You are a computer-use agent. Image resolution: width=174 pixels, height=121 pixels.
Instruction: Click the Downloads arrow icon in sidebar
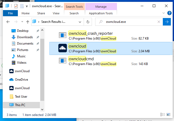coord(14,37)
